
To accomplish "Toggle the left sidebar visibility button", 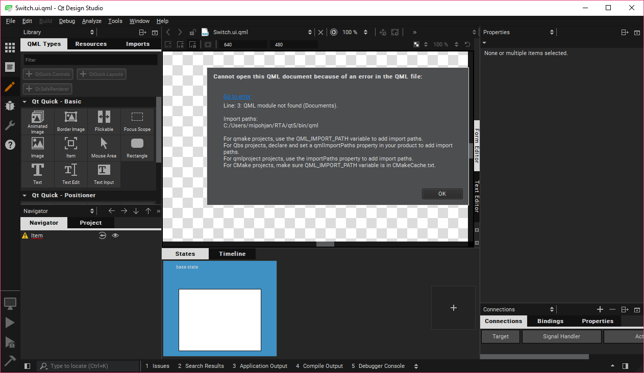I will pos(28,366).
